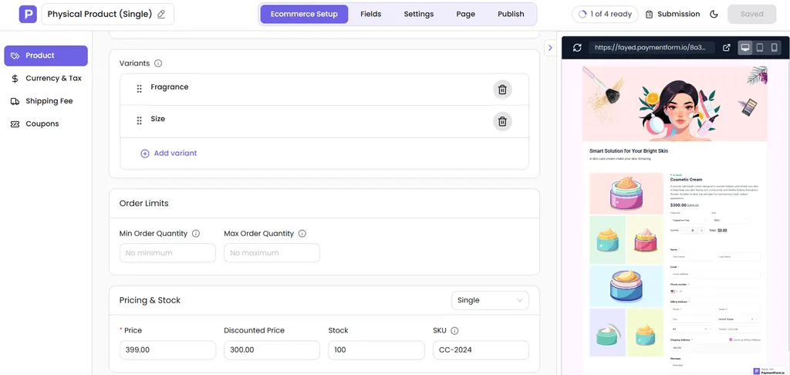Open United States country dropdown in preview
790x375 pixels.
738,319
